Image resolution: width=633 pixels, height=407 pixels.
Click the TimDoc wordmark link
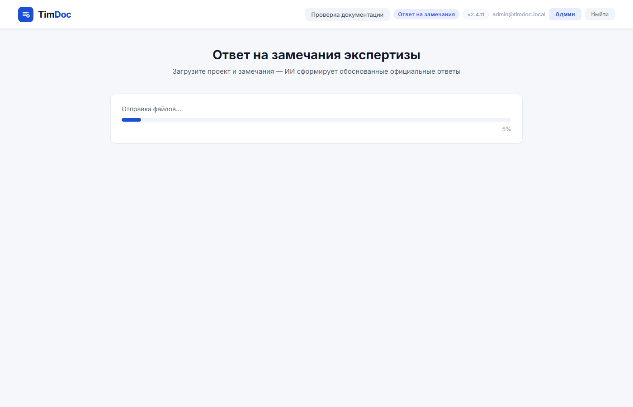(54, 14)
